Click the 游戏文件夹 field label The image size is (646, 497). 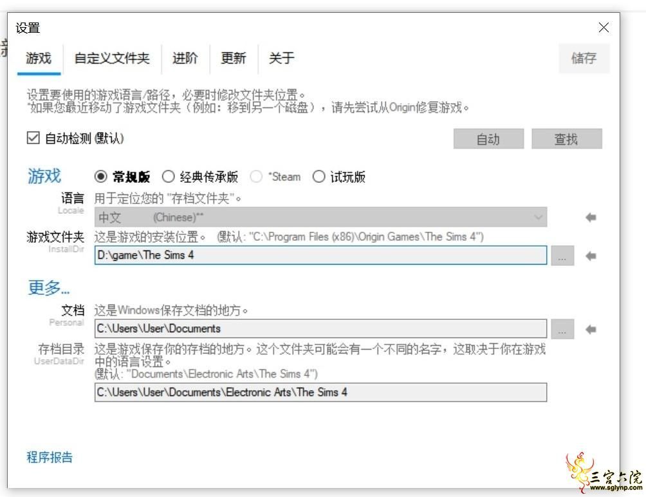click(55, 236)
